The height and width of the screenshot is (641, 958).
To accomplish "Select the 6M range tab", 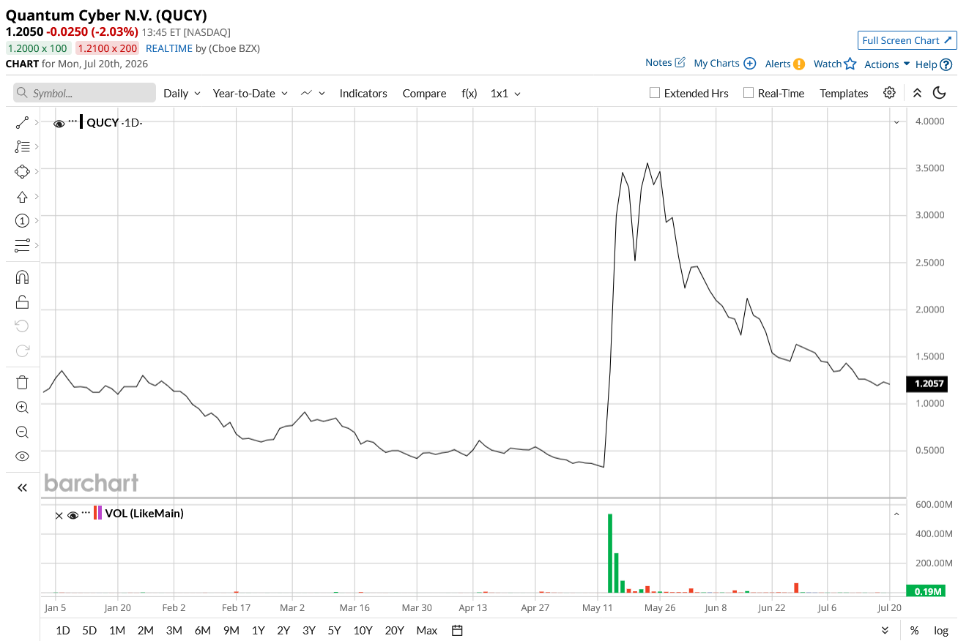I will click(202, 630).
